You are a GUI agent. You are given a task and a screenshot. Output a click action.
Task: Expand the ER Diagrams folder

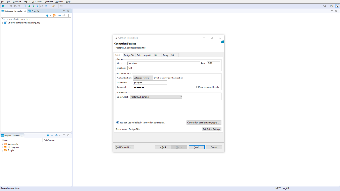[x=3, y=147]
